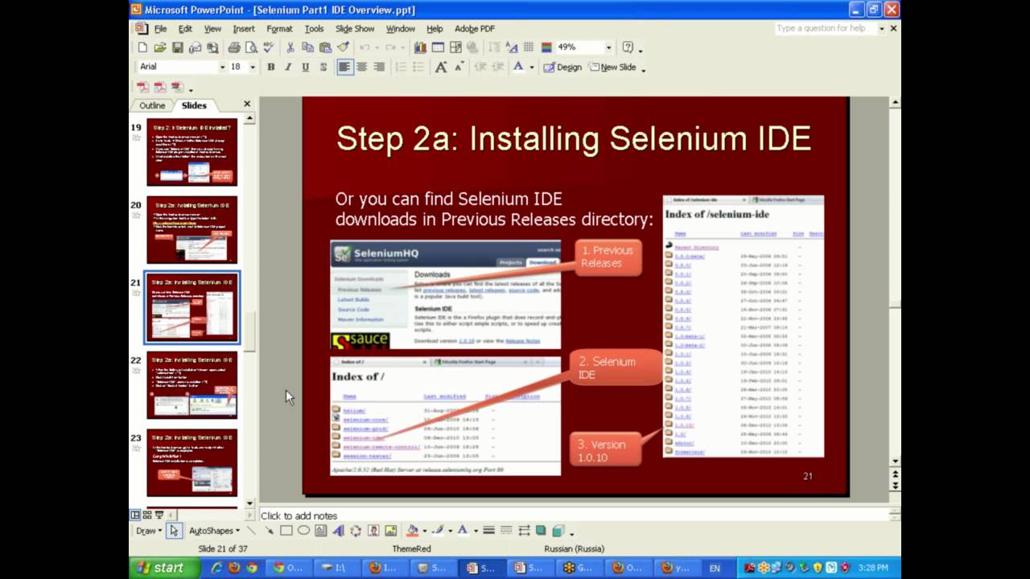Start slide show from current slide button
The width and height of the screenshot is (1030, 579).
pos(159,515)
